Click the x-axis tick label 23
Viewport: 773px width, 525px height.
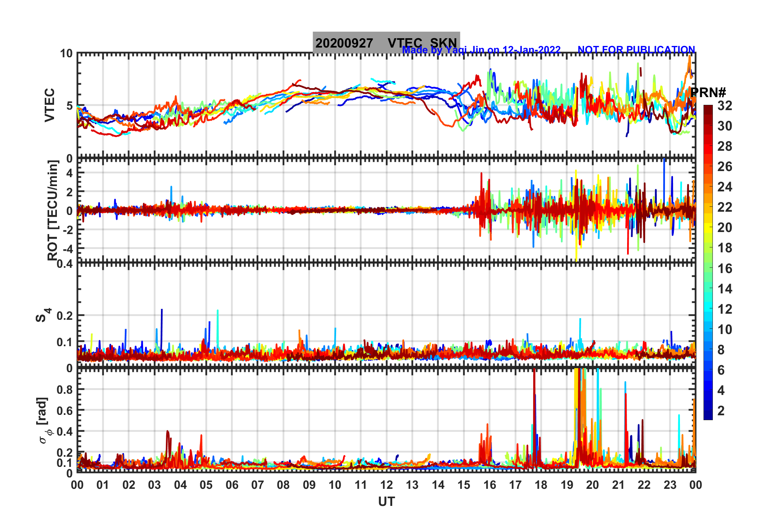670,485
